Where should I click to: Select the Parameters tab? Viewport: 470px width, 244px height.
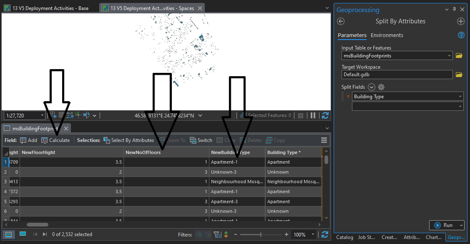[352, 35]
